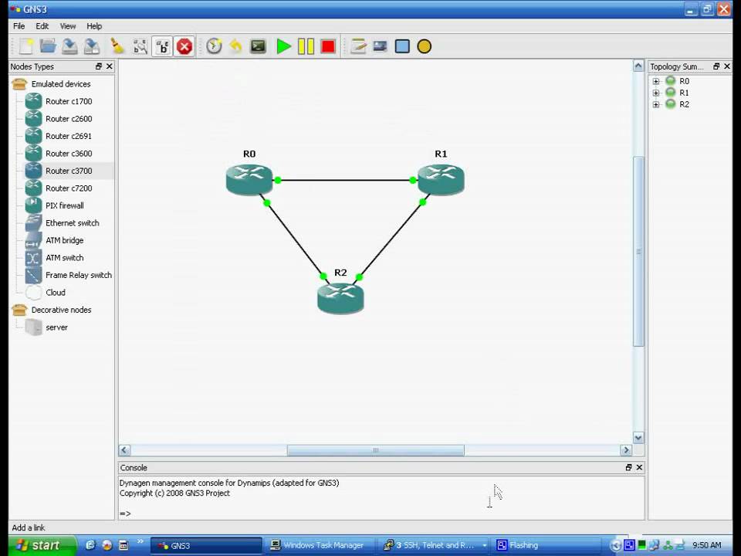The width and height of the screenshot is (741, 556).
Task: Click canvas scroll right arrow
Action: (x=626, y=450)
